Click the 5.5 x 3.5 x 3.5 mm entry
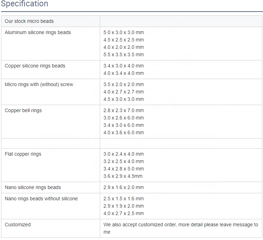263x240 pixels. (124, 54)
